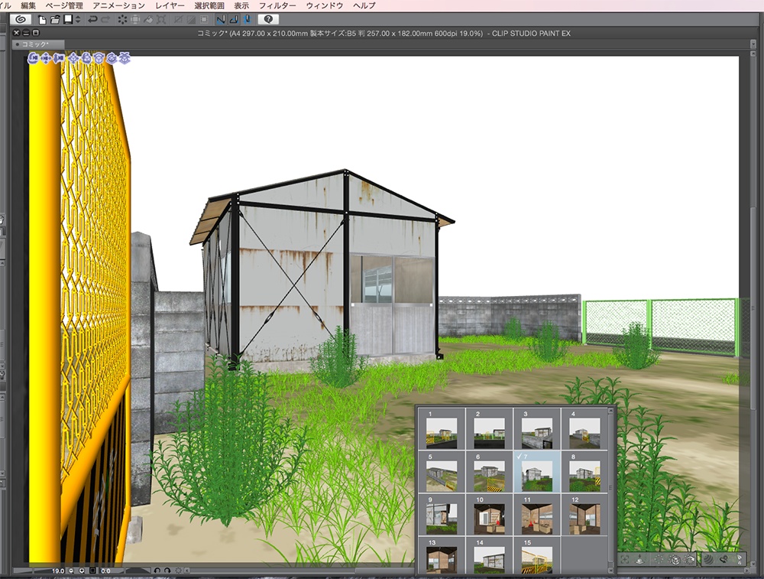Click the sixth 3D manipulator cube icon
The height and width of the screenshot is (579, 764).
(99, 58)
